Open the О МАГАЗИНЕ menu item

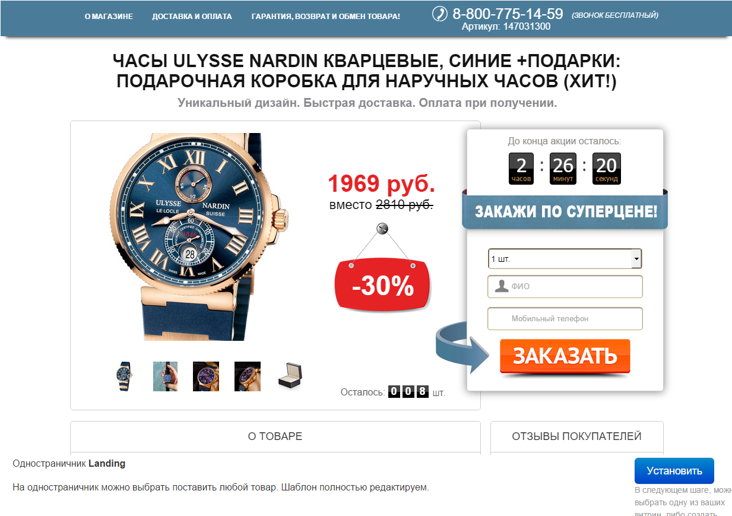pos(109,17)
